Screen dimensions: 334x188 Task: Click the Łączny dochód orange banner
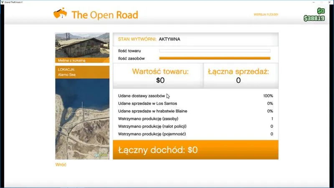pyautogui.click(x=195, y=150)
